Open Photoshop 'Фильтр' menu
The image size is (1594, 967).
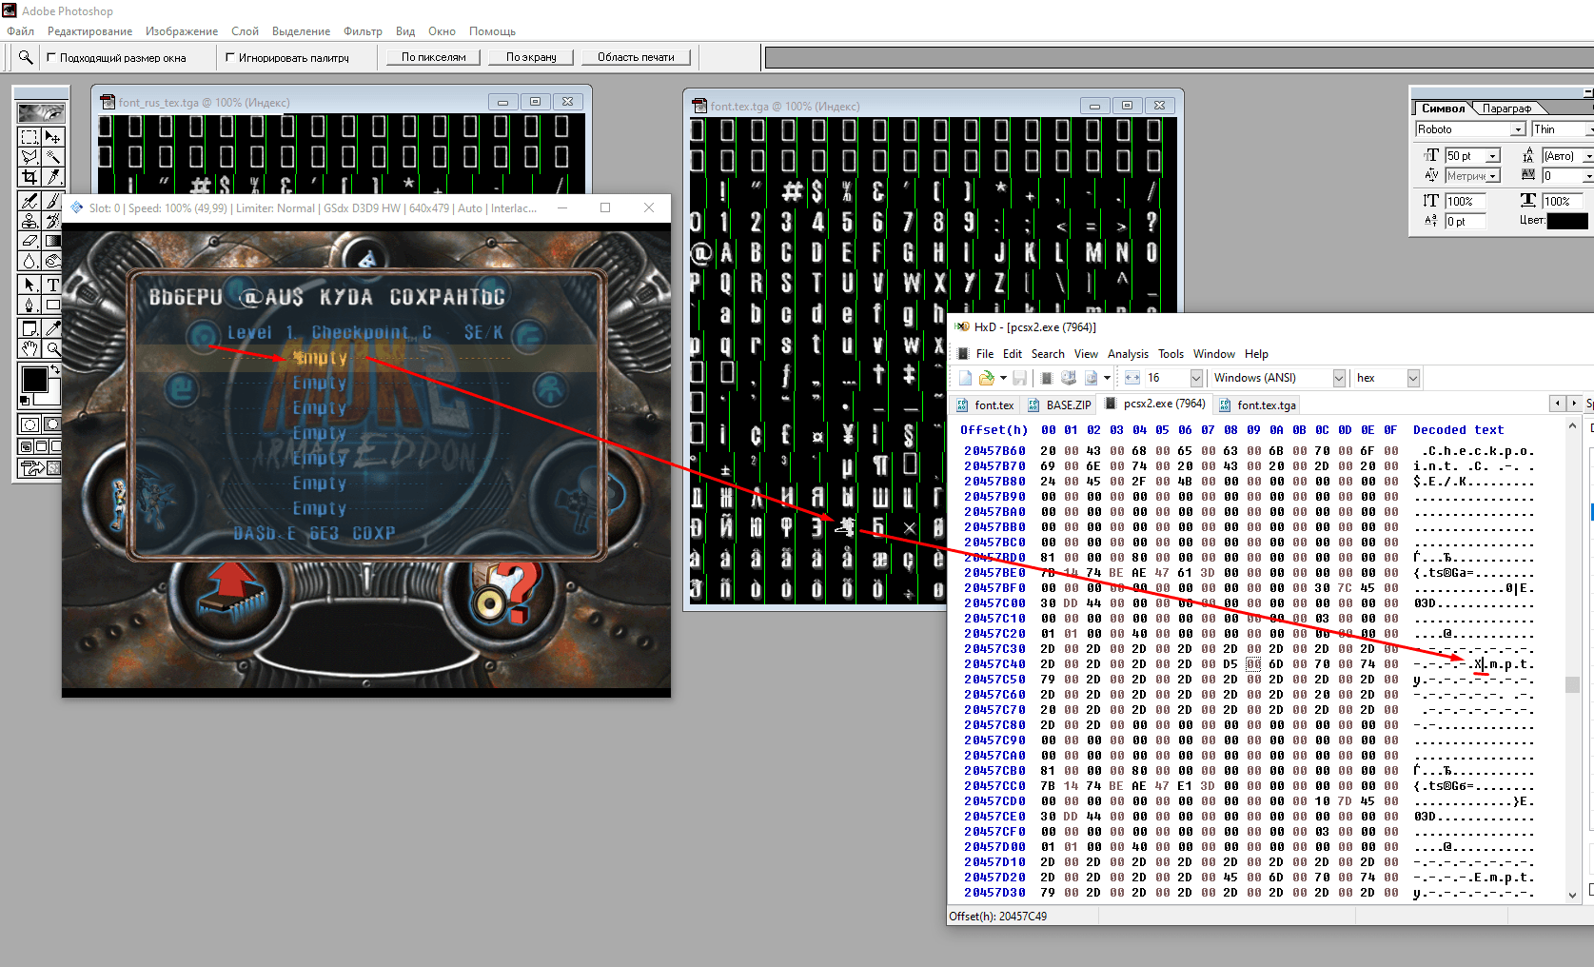(x=363, y=31)
